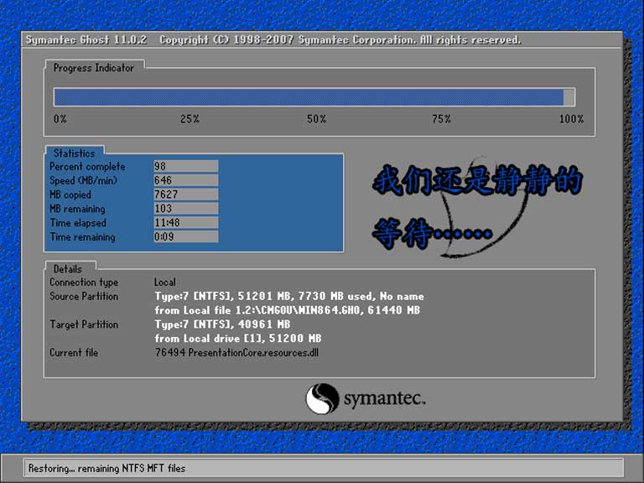Screen dimensions: 644x483
Task: Select the Statistics panel header
Action: point(74,153)
